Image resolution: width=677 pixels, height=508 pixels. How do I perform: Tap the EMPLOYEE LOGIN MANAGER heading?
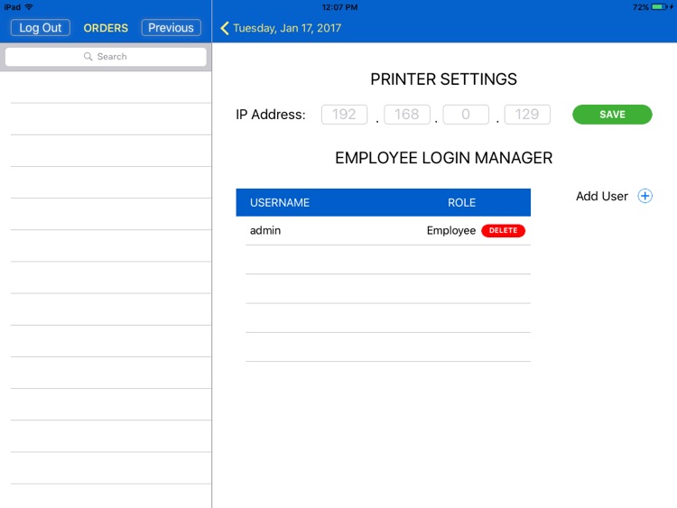click(443, 158)
